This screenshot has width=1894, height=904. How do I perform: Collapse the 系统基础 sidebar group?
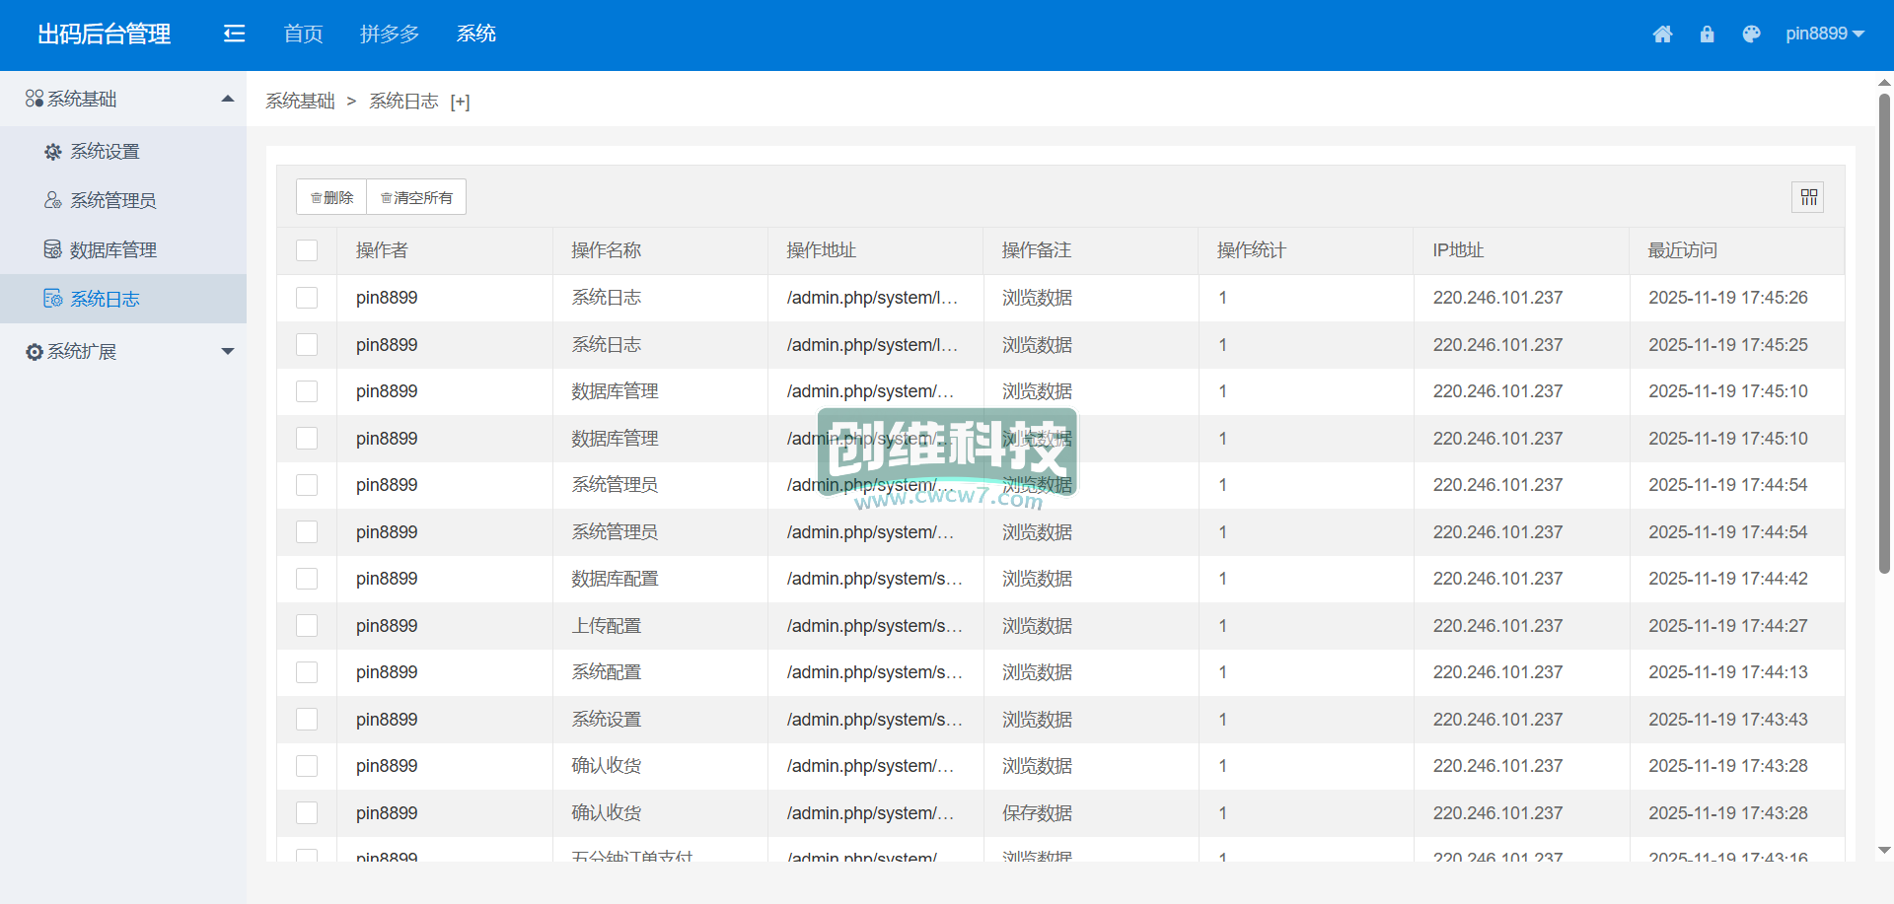228,99
